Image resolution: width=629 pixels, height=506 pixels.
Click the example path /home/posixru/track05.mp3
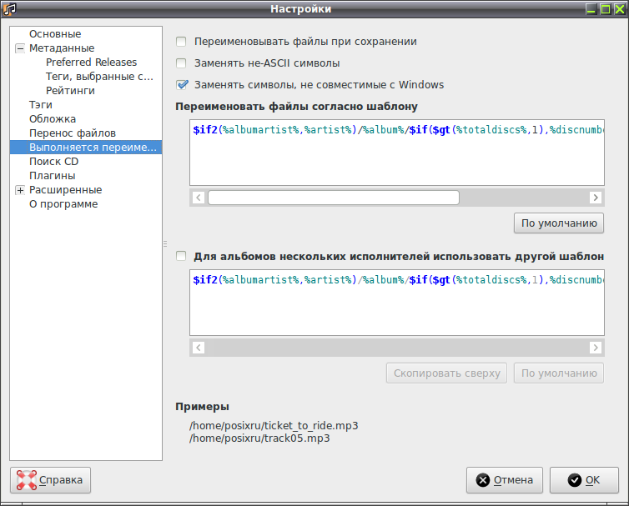coord(259,438)
